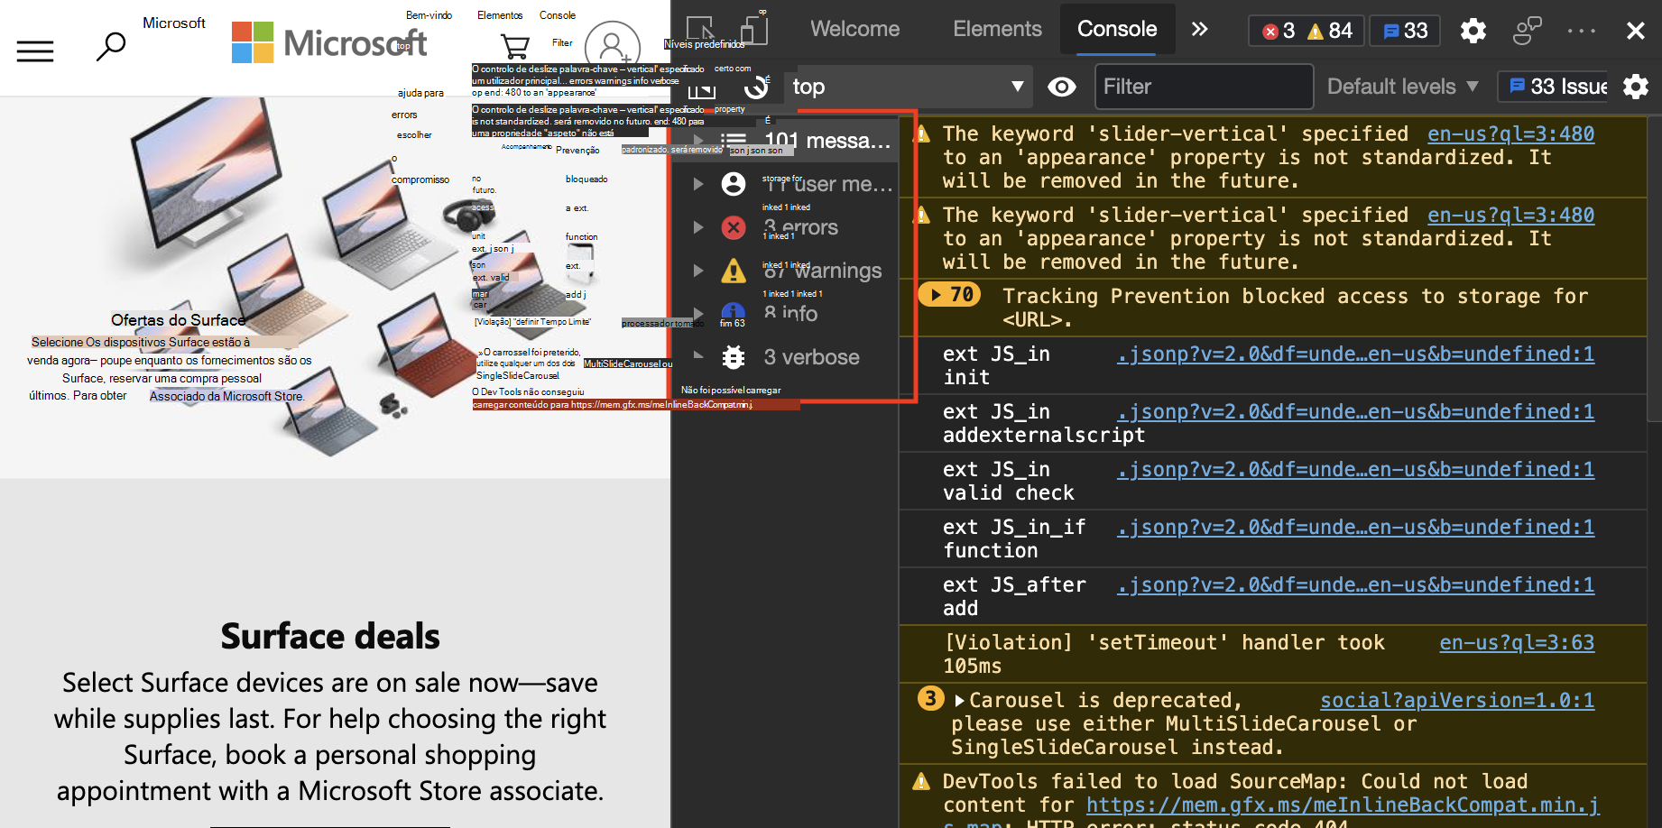Viewport: 1662px width, 828px height.
Task: Expand the user messages group arrow
Action: (x=697, y=184)
